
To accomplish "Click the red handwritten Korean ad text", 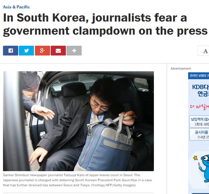I will pyautogui.click(x=200, y=107).
